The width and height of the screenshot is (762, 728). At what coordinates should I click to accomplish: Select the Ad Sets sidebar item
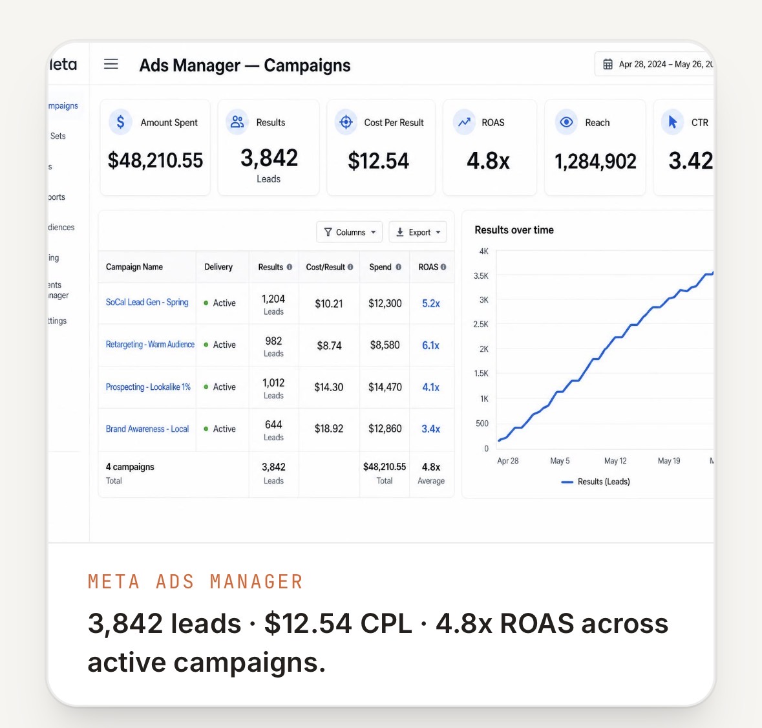[58, 136]
